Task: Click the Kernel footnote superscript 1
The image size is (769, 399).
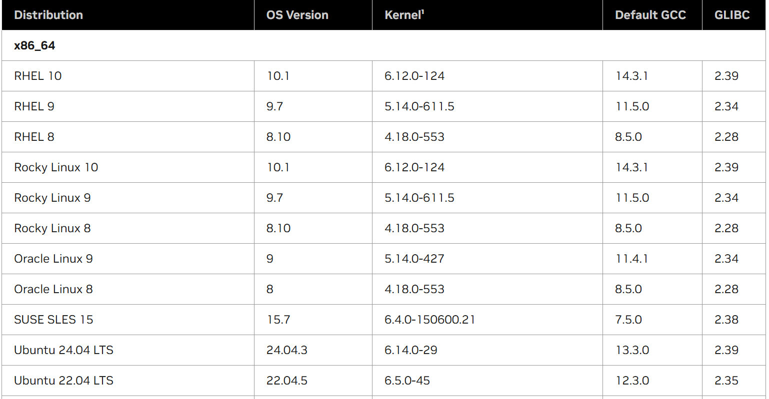Action: (422, 12)
